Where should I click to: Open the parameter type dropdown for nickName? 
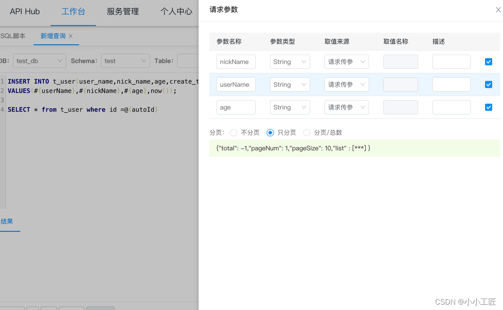pos(290,62)
